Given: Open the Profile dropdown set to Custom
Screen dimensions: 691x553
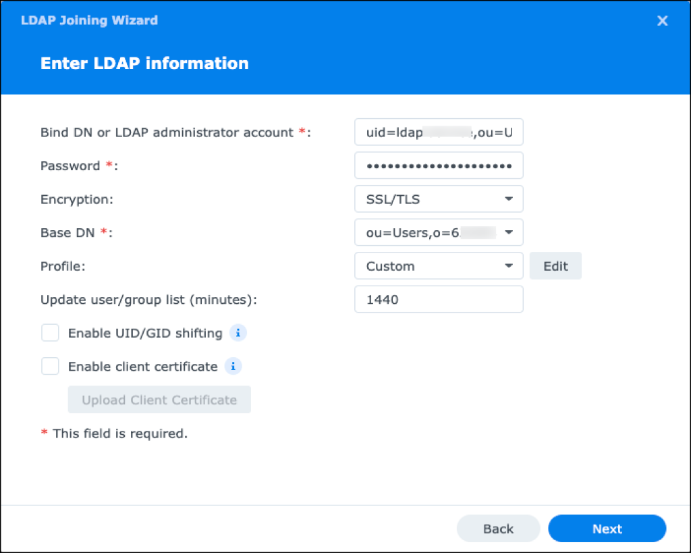Looking at the screenshot, I should pyautogui.click(x=439, y=265).
